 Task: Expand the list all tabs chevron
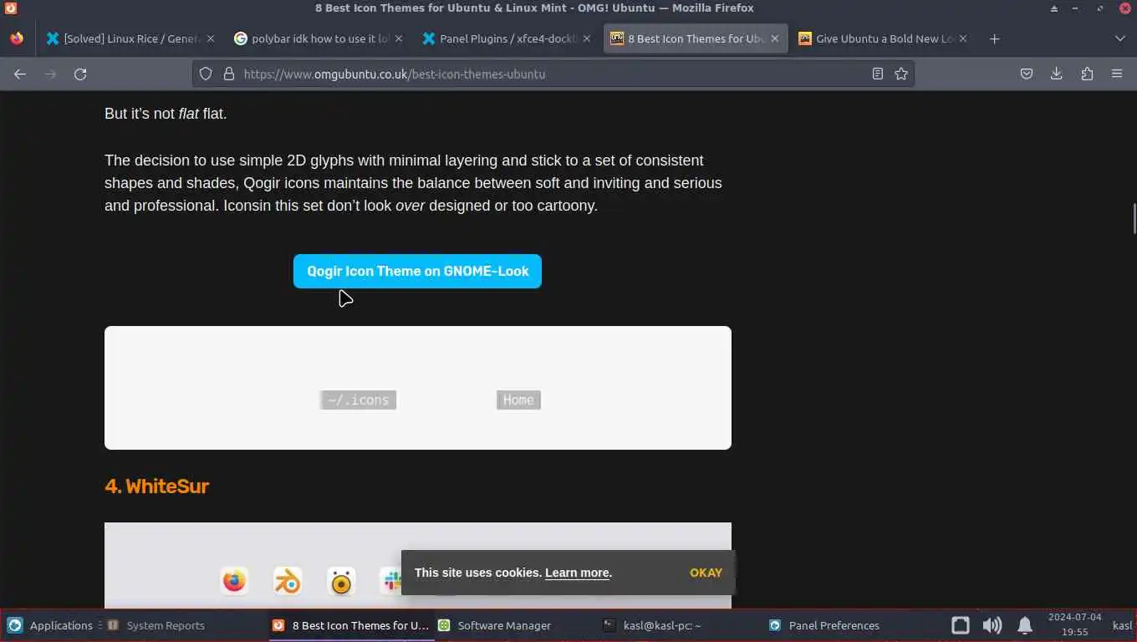[x=1120, y=38]
